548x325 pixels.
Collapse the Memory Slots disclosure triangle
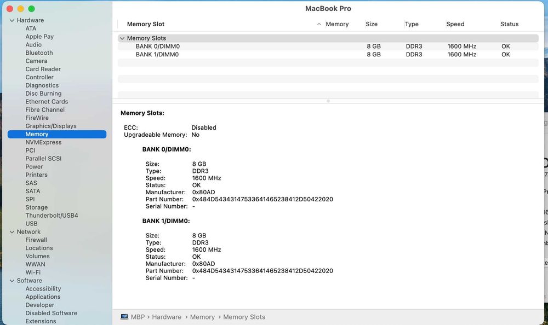[x=122, y=38]
